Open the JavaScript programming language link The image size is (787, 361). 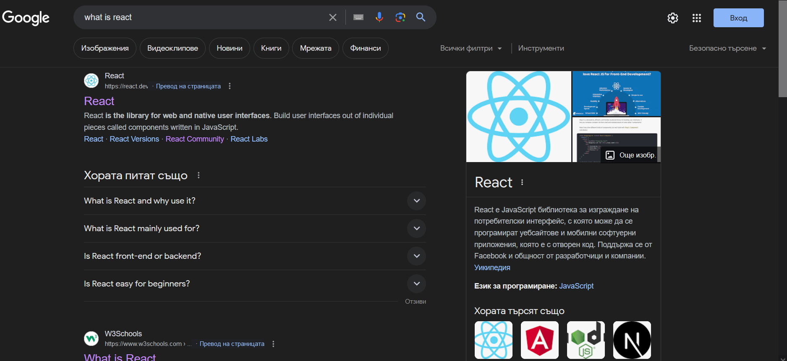click(576, 286)
